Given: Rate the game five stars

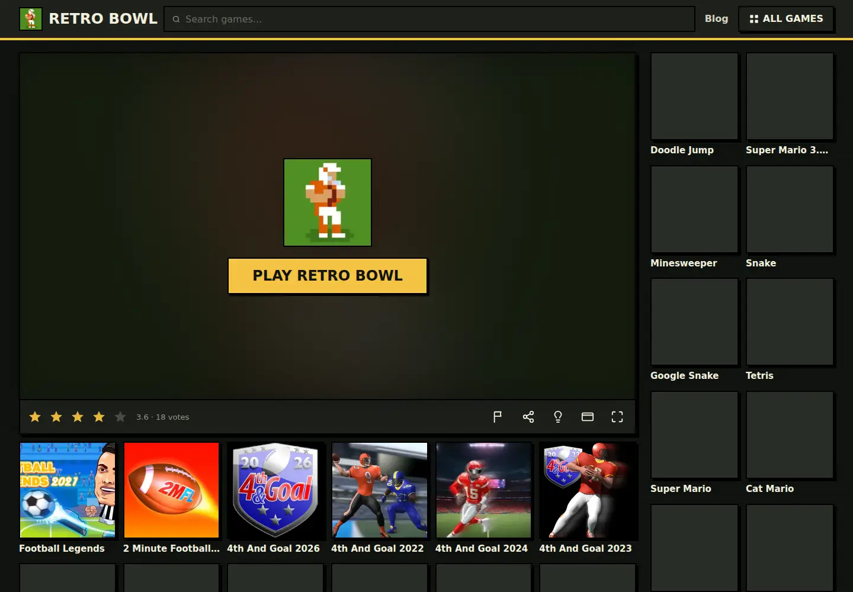Looking at the screenshot, I should 120,417.
